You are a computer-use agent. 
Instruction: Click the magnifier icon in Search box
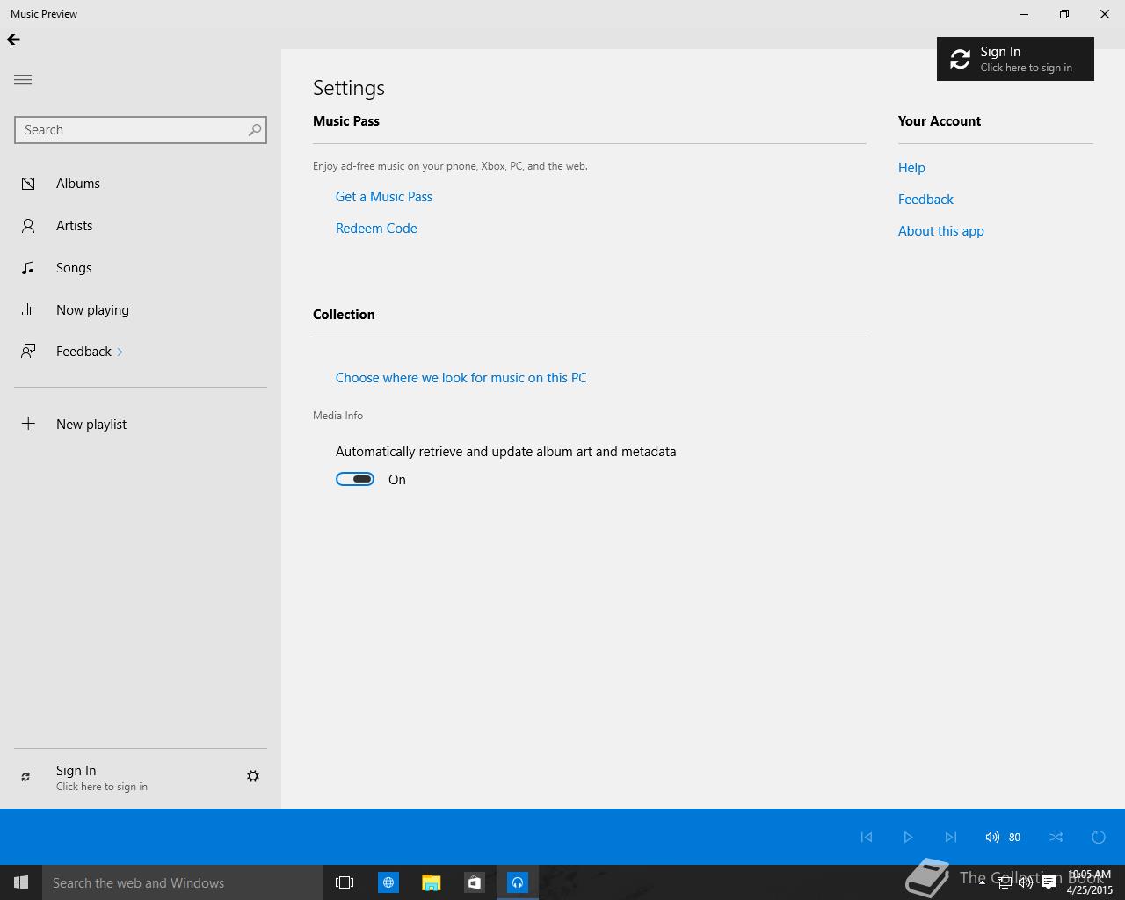(254, 130)
